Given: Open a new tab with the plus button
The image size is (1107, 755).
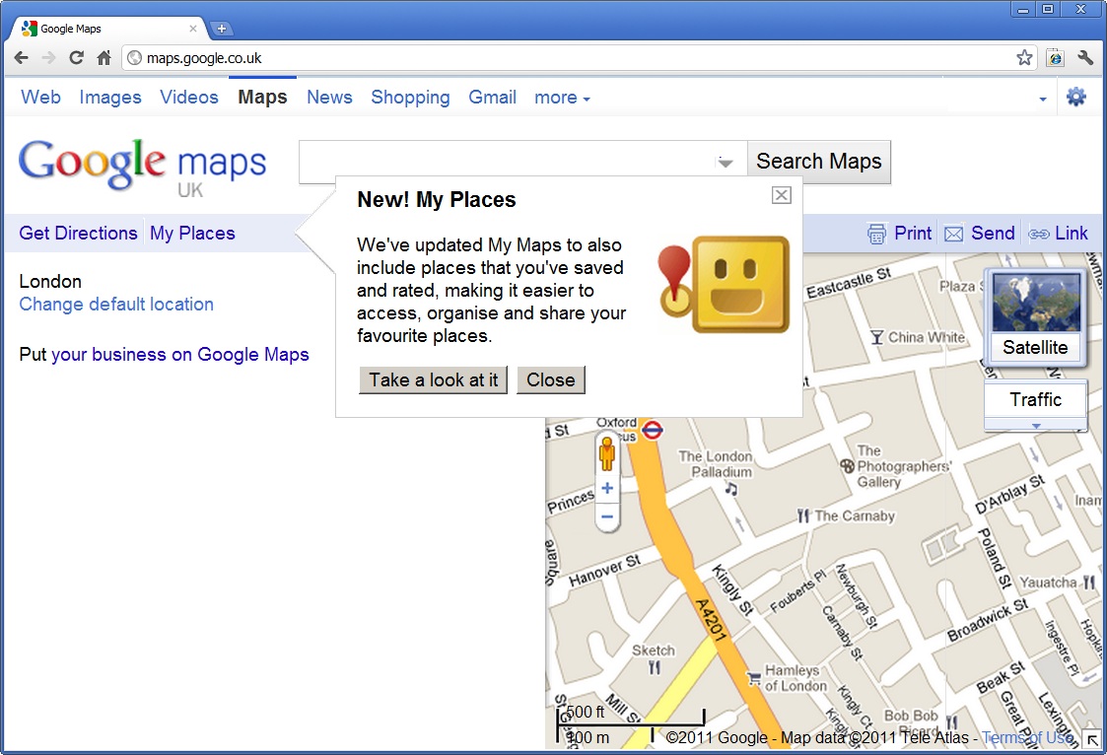Looking at the screenshot, I should [x=222, y=29].
